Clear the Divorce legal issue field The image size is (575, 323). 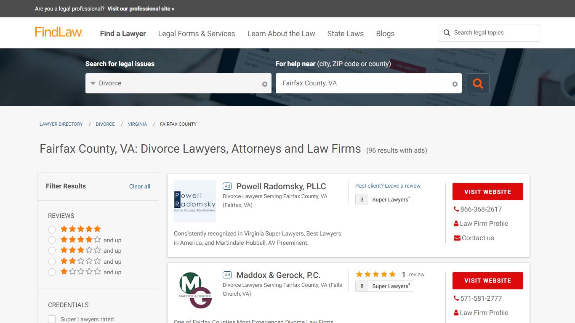click(x=265, y=84)
